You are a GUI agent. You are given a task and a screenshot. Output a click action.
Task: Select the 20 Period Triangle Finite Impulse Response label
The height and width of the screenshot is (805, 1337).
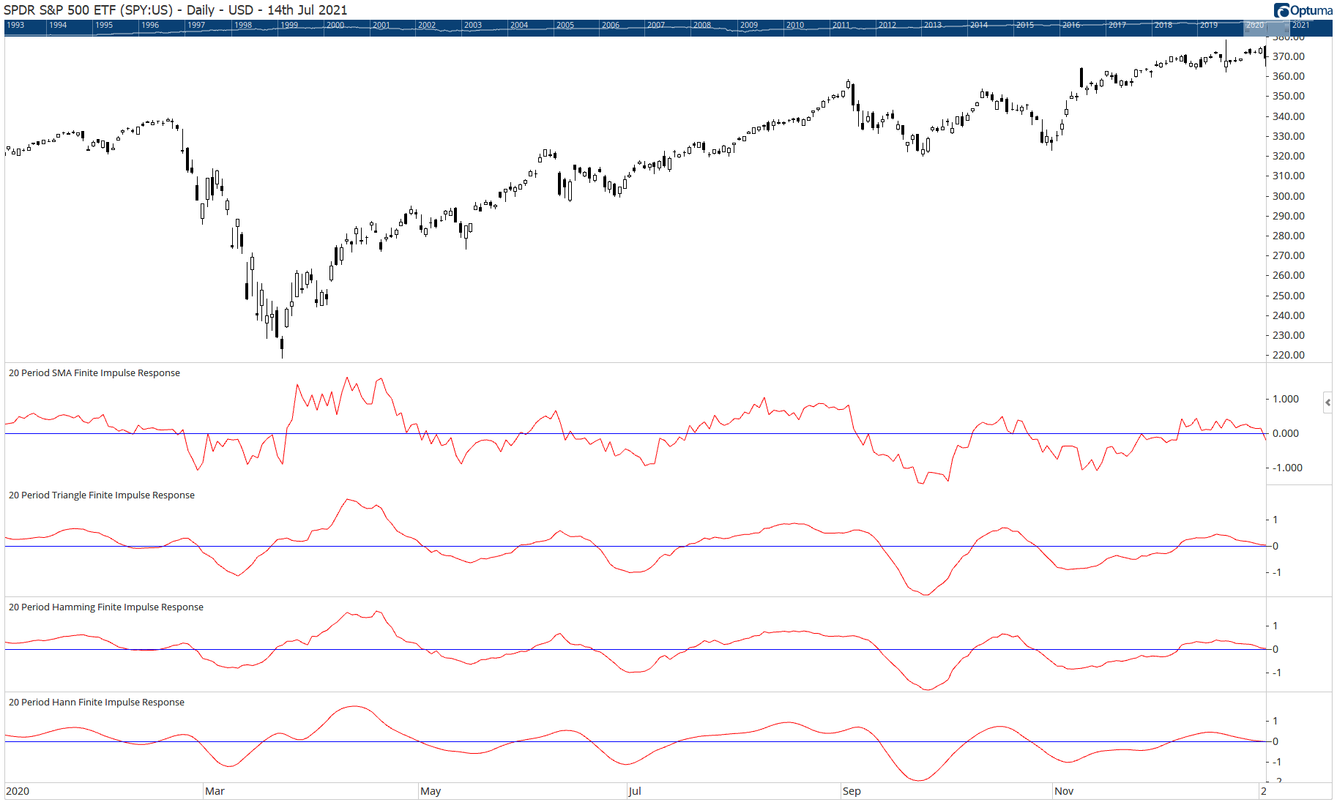click(102, 495)
